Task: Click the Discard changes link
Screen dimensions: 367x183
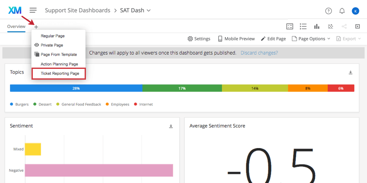Action: coord(259,53)
